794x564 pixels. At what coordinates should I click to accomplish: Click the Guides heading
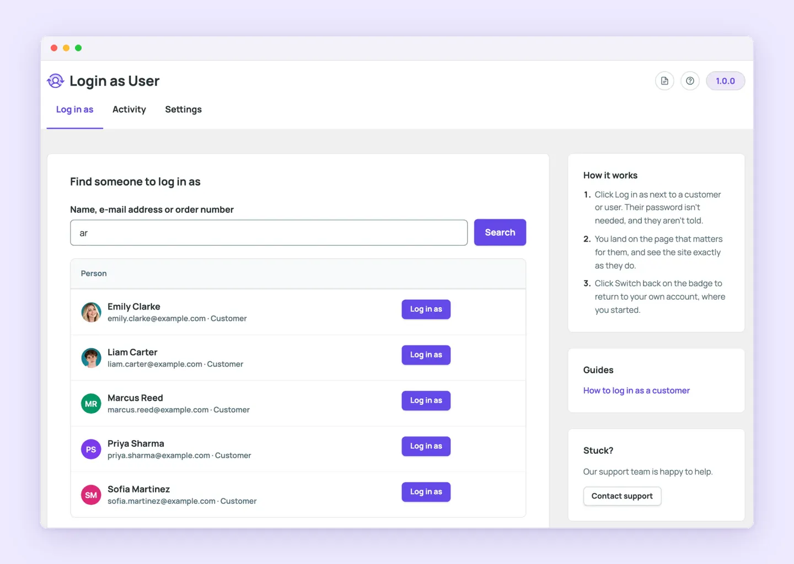pos(598,370)
